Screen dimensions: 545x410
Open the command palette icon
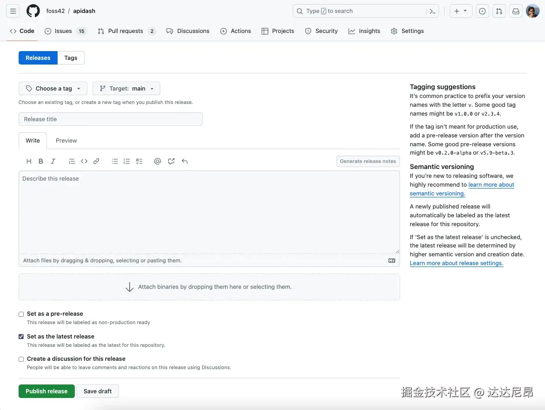point(433,11)
